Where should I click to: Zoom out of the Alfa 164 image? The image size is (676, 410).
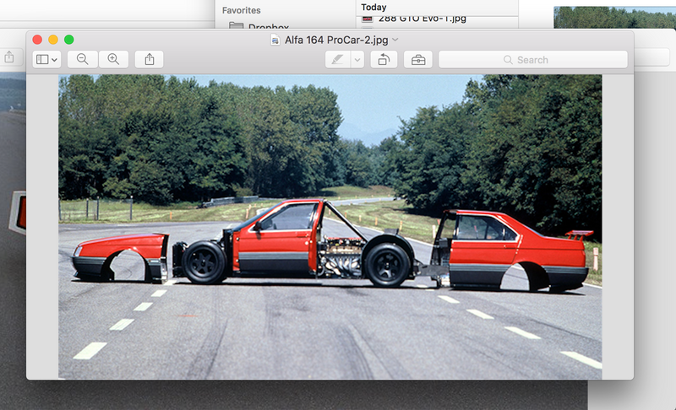82,59
